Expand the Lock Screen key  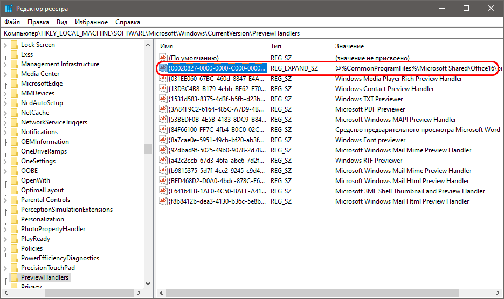(x=5, y=45)
